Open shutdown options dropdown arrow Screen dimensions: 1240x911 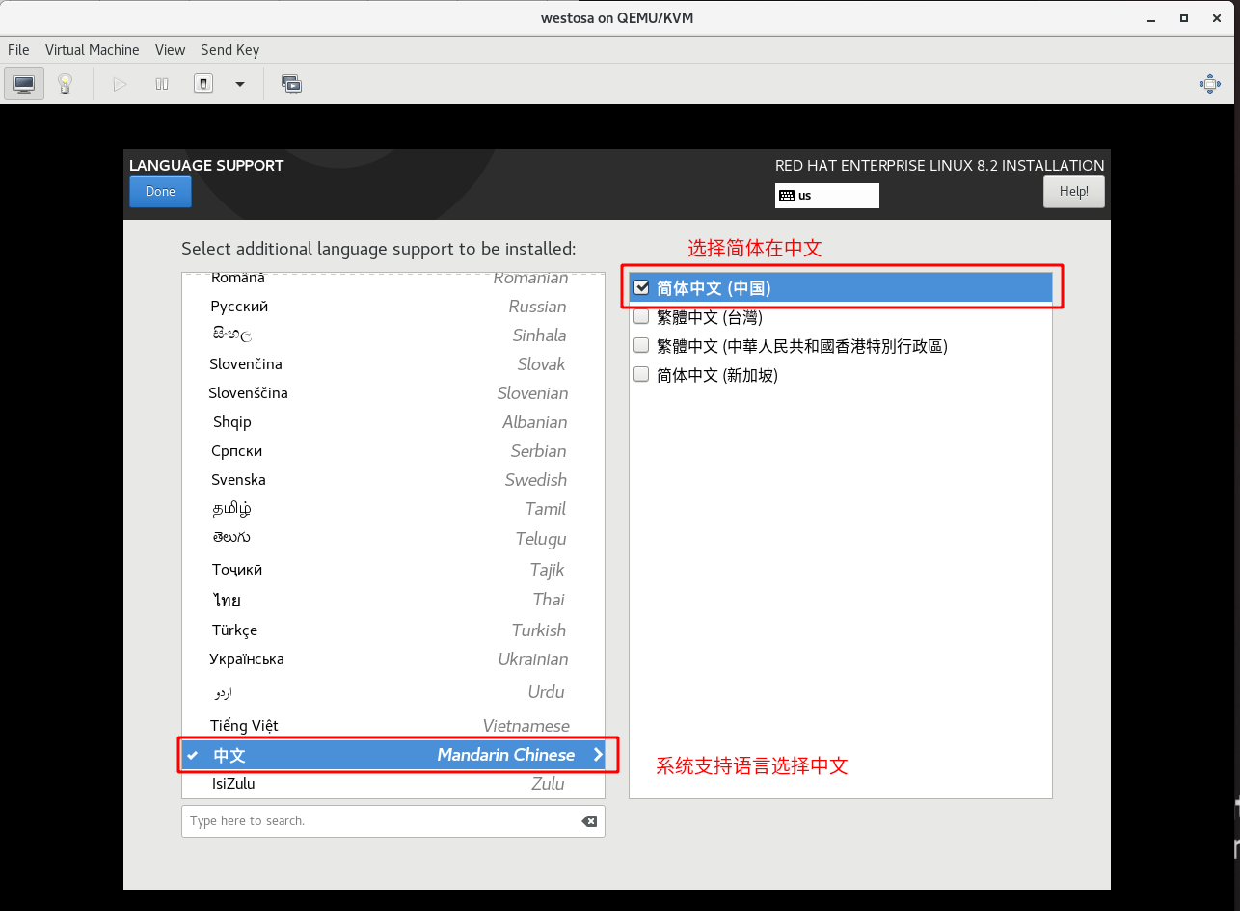[x=240, y=84]
